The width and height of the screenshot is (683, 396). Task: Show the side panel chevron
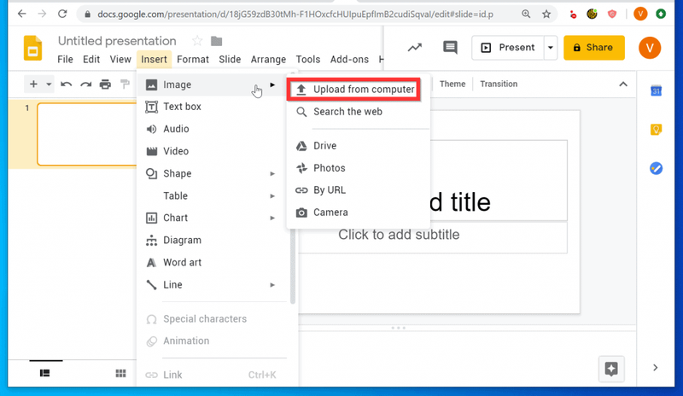(x=655, y=368)
